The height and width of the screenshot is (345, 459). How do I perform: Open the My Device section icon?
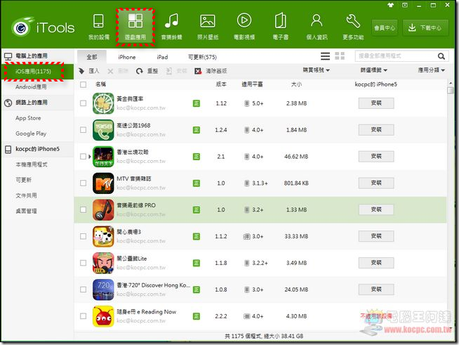[x=99, y=21]
